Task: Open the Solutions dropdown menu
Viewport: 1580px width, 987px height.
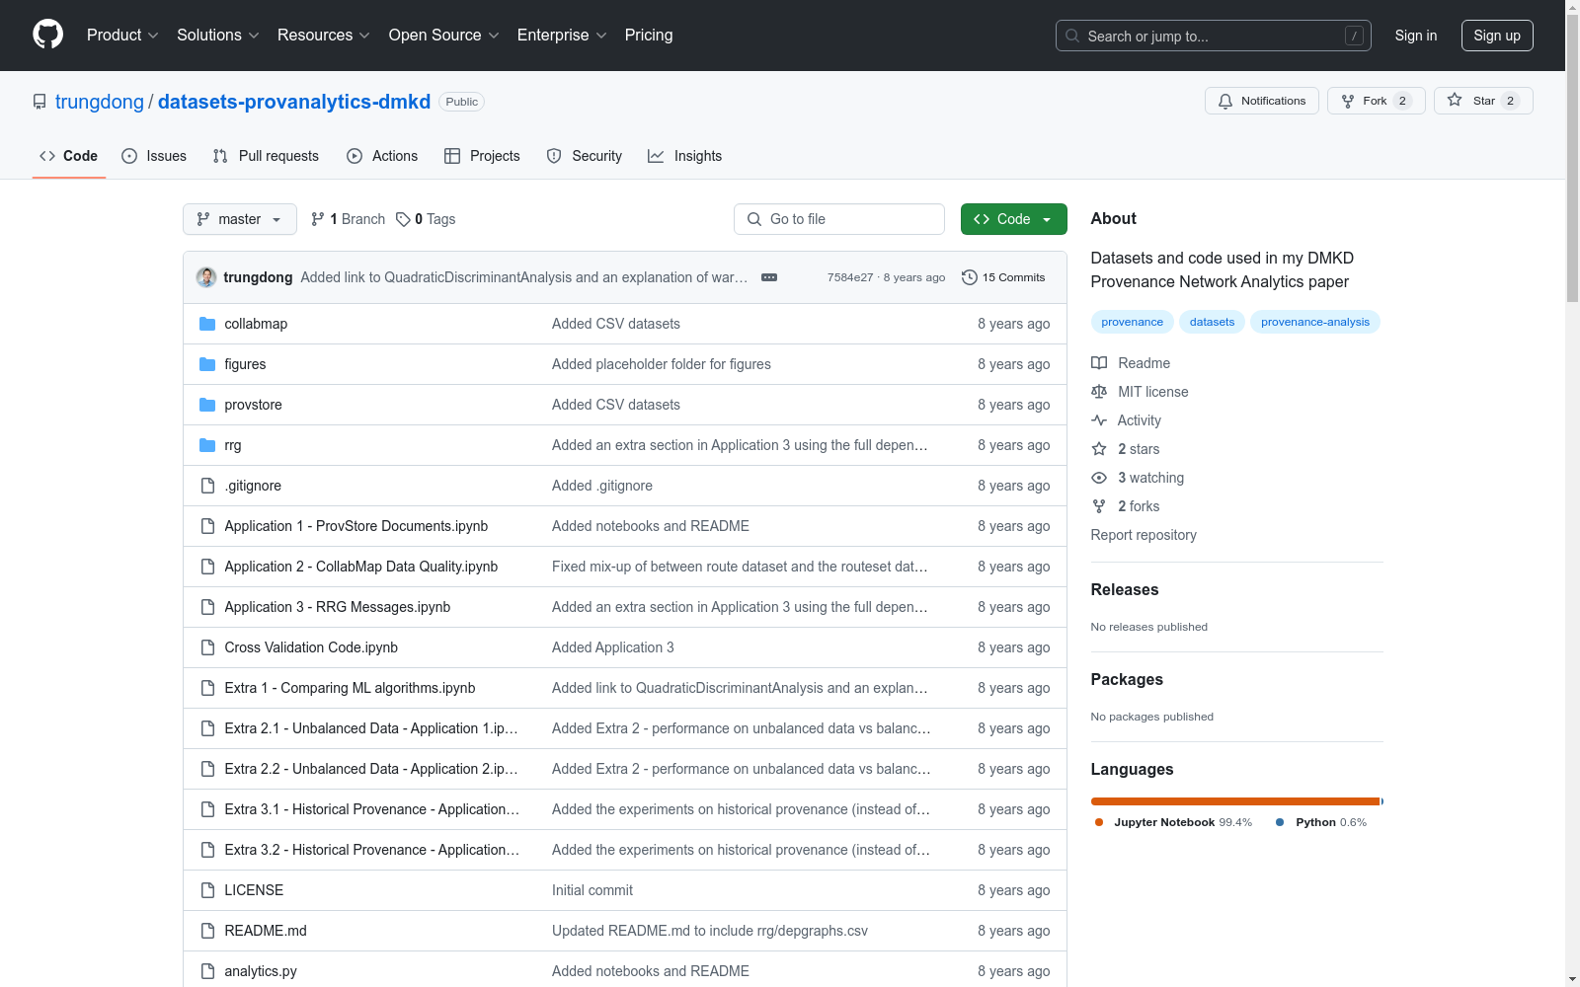Action: click(x=218, y=36)
